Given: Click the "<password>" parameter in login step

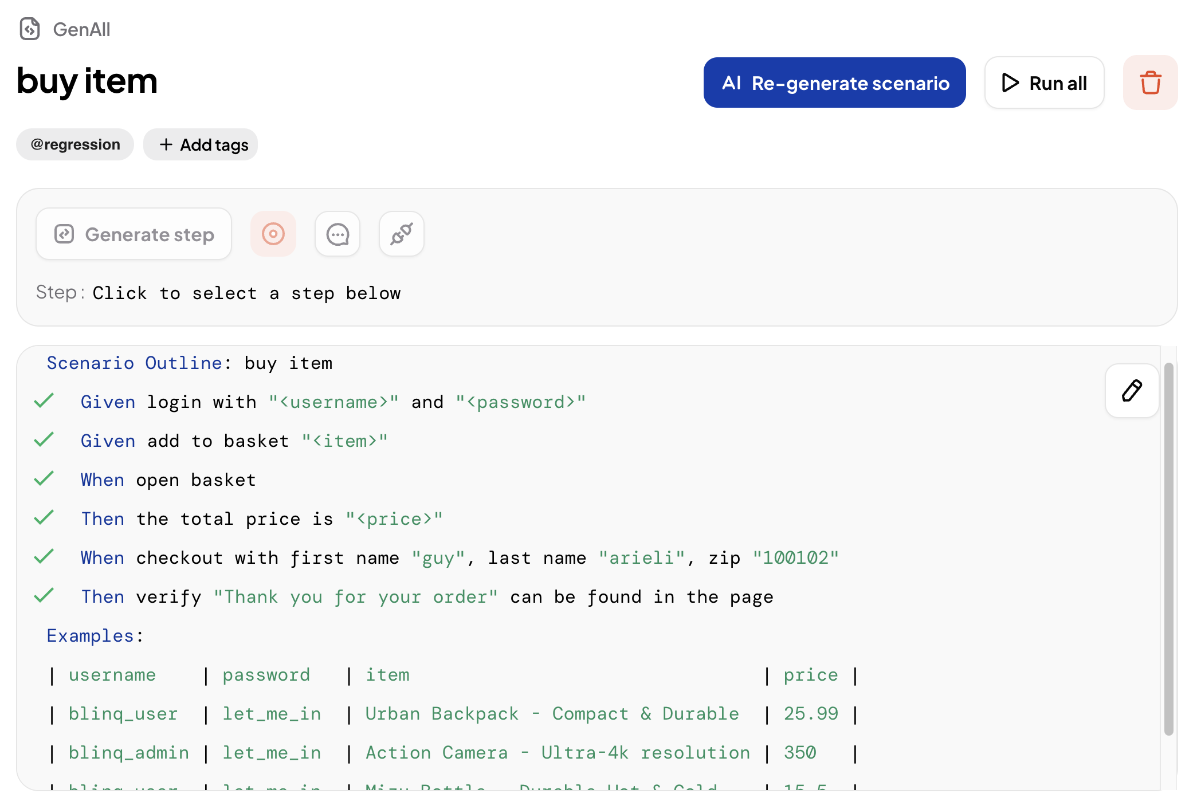Looking at the screenshot, I should point(521,402).
